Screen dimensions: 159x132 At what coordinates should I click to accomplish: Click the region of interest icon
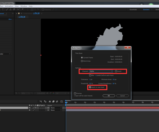tap(35, 93)
